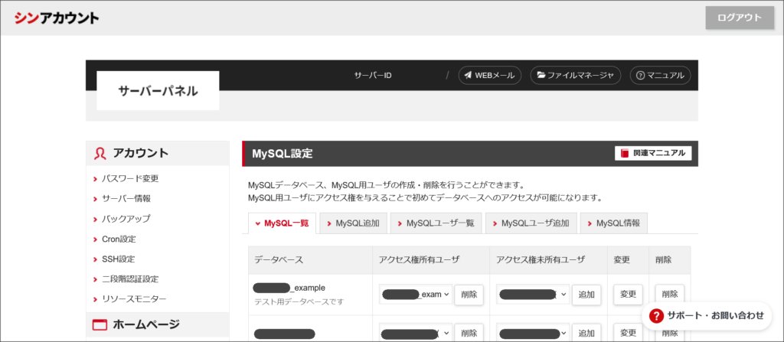The image size is (784, 342).
Task: Open 二段階認証設定 in sidebar
Action: tap(130, 279)
